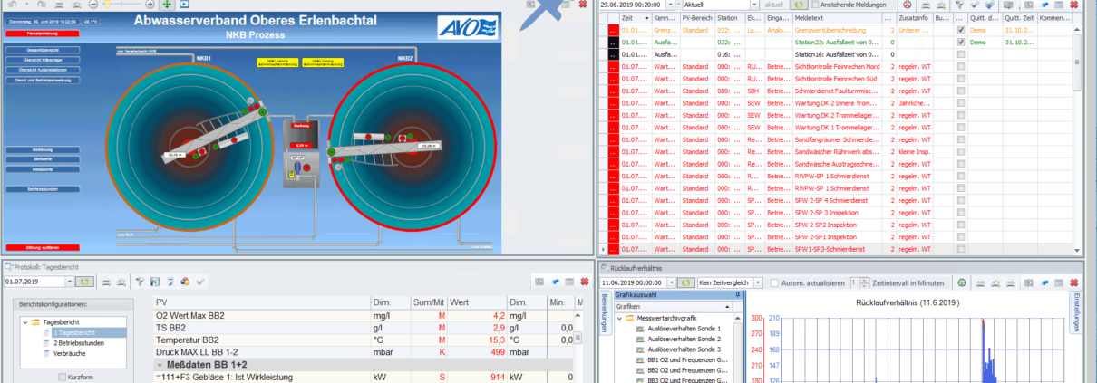The height and width of the screenshot is (383, 1097).
Task: Pin the Grafikauswahl panel
Action: click(739, 295)
